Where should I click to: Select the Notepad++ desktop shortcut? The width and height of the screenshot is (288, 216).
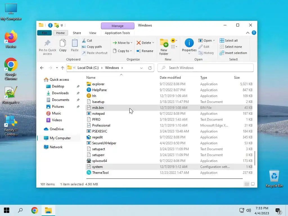coord(11,95)
